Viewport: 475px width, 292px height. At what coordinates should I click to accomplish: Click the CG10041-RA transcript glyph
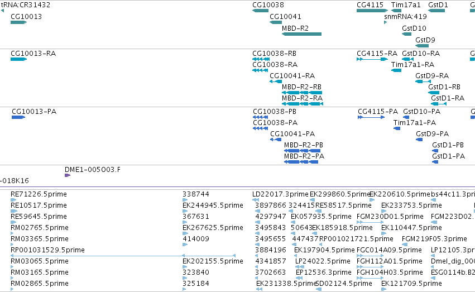[276, 82]
